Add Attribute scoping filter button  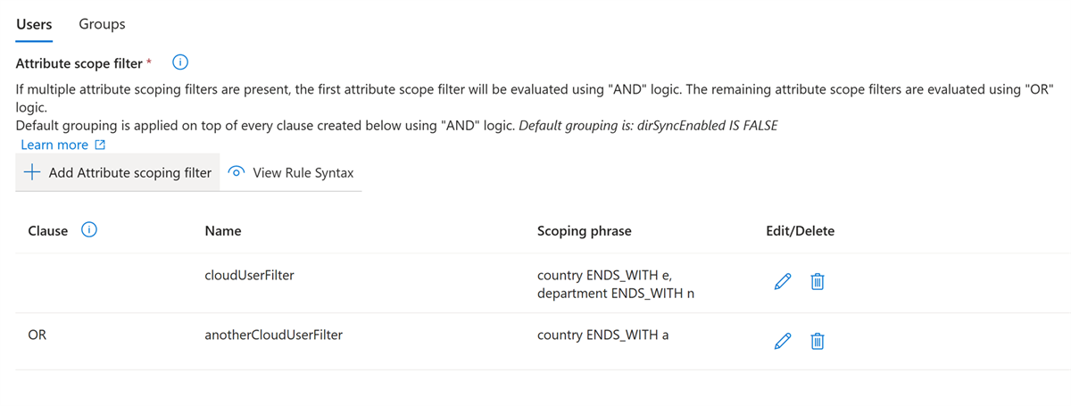tap(118, 173)
